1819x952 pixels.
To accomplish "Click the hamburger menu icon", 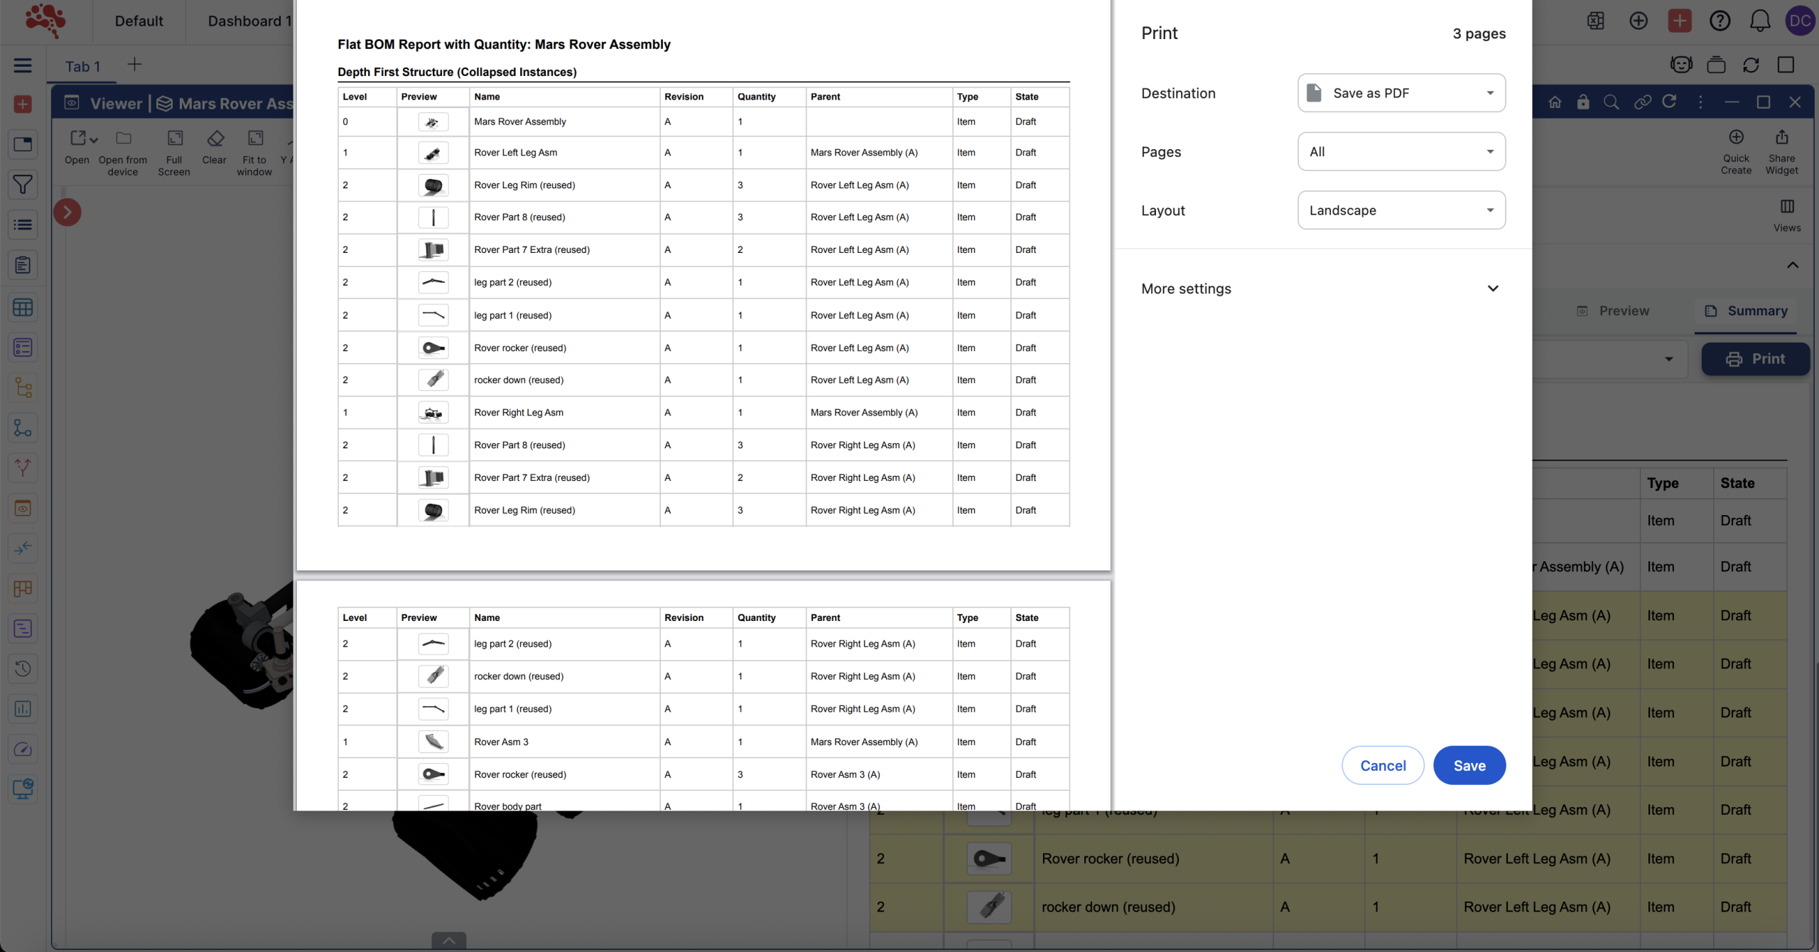I will point(23,65).
